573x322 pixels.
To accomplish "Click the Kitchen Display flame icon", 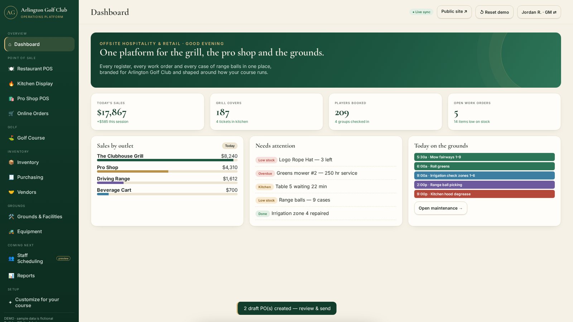I will point(11,84).
